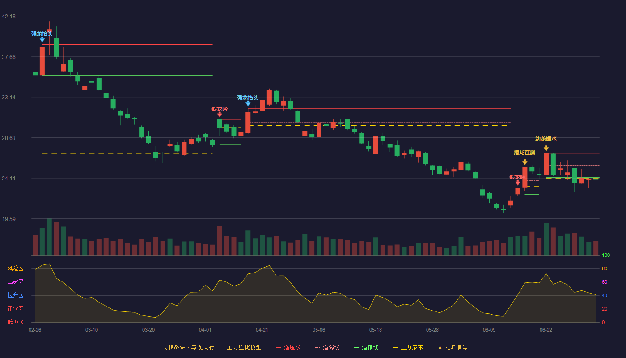The width and height of the screenshot is (626, 358).
Task: Click the 02-26 date label
Action: (35, 330)
